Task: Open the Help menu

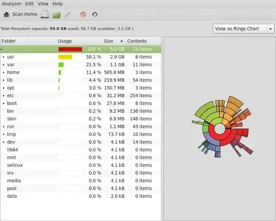Action: (x=58, y=4)
